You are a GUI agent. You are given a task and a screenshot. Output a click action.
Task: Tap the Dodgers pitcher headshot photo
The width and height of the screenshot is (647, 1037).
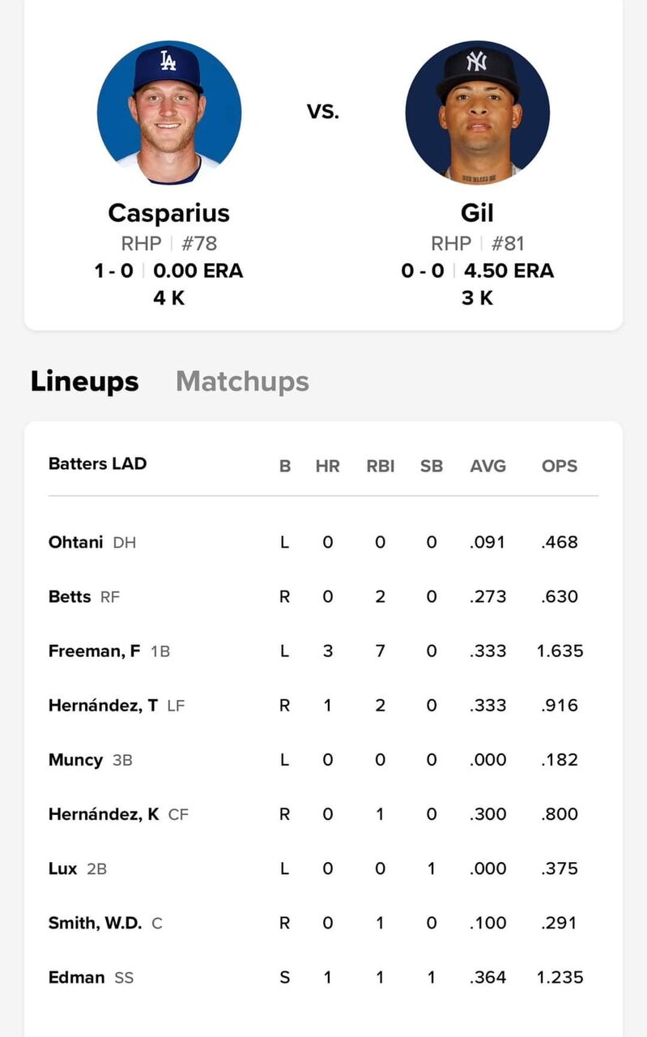(x=168, y=113)
